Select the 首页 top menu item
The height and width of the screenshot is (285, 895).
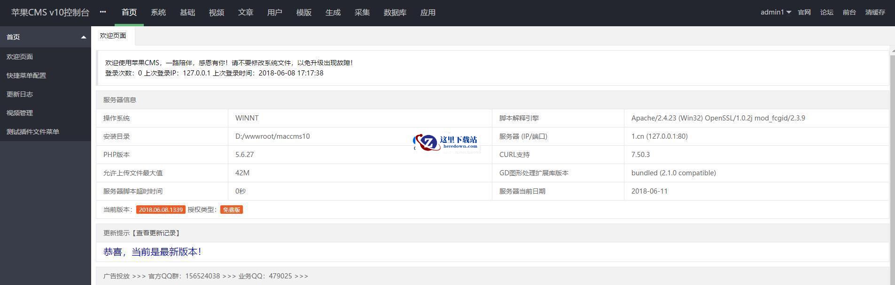pyautogui.click(x=129, y=13)
